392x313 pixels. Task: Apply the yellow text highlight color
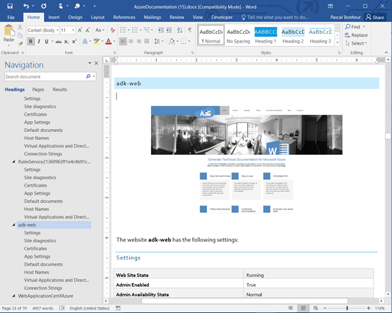point(97,41)
